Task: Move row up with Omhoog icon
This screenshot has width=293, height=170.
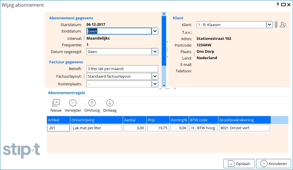Action: (x=92, y=103)
